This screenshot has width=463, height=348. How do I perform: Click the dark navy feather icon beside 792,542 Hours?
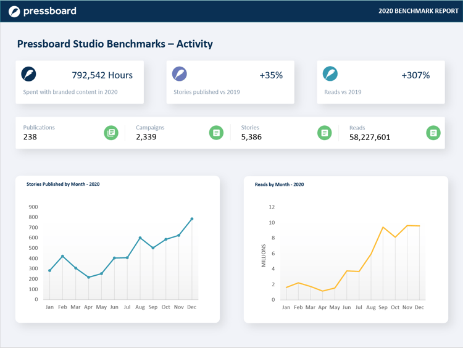click(x=28, y=74)
